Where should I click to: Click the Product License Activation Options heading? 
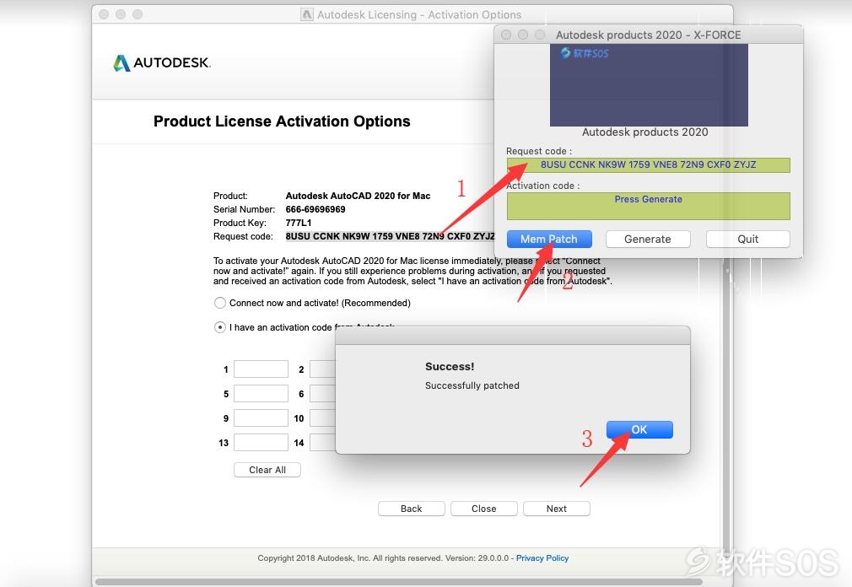coord(282,121)
